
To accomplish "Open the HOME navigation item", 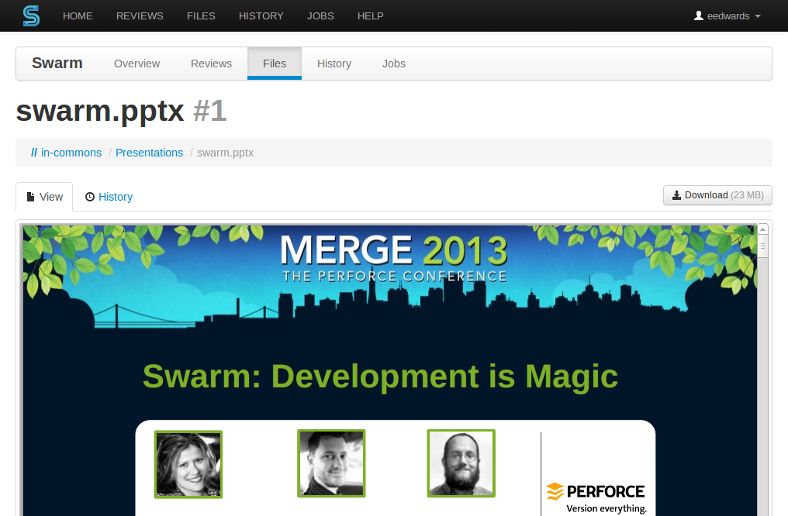I will [78, 16].
